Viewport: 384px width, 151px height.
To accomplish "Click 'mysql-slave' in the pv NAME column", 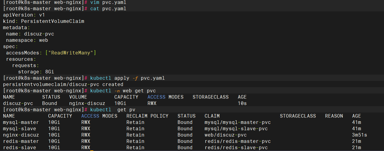I will pyautogui.click(x=20, y=129).
